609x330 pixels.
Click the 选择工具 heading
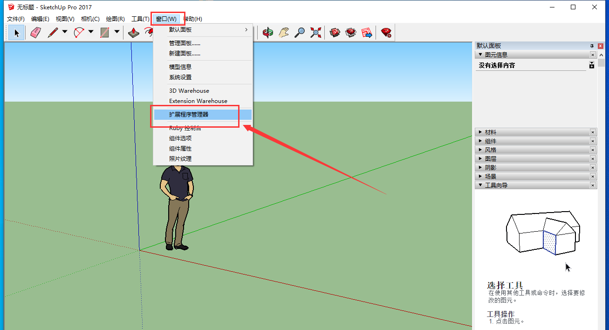click(505, 285)
